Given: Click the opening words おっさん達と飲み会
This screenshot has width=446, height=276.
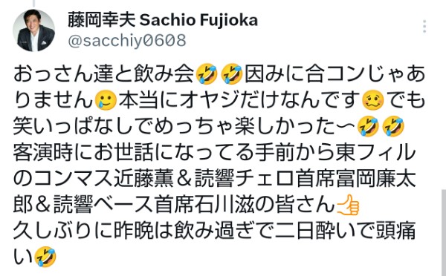Looking at the screenshot, I should pos(104,74).
